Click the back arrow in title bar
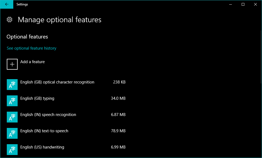The width and height of the screenshot is (262, 158). point(7,4)
